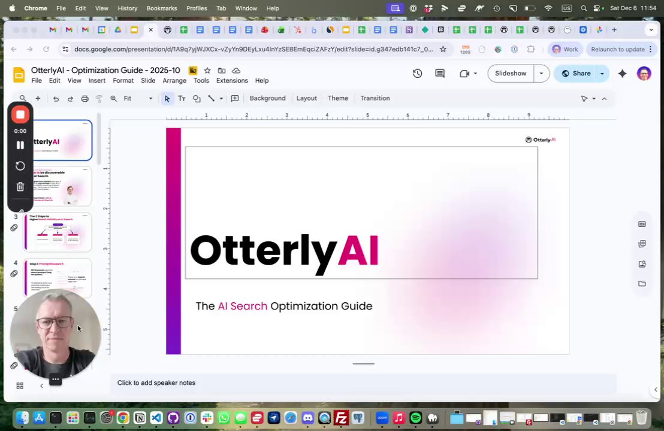
Task: Click the print icon
Action: coord(84,99)
